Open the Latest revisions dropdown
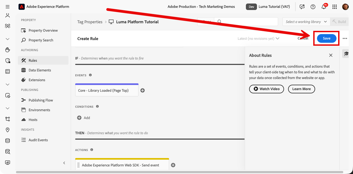Viewport: 353px width, 174px height. tap(259, 38)
